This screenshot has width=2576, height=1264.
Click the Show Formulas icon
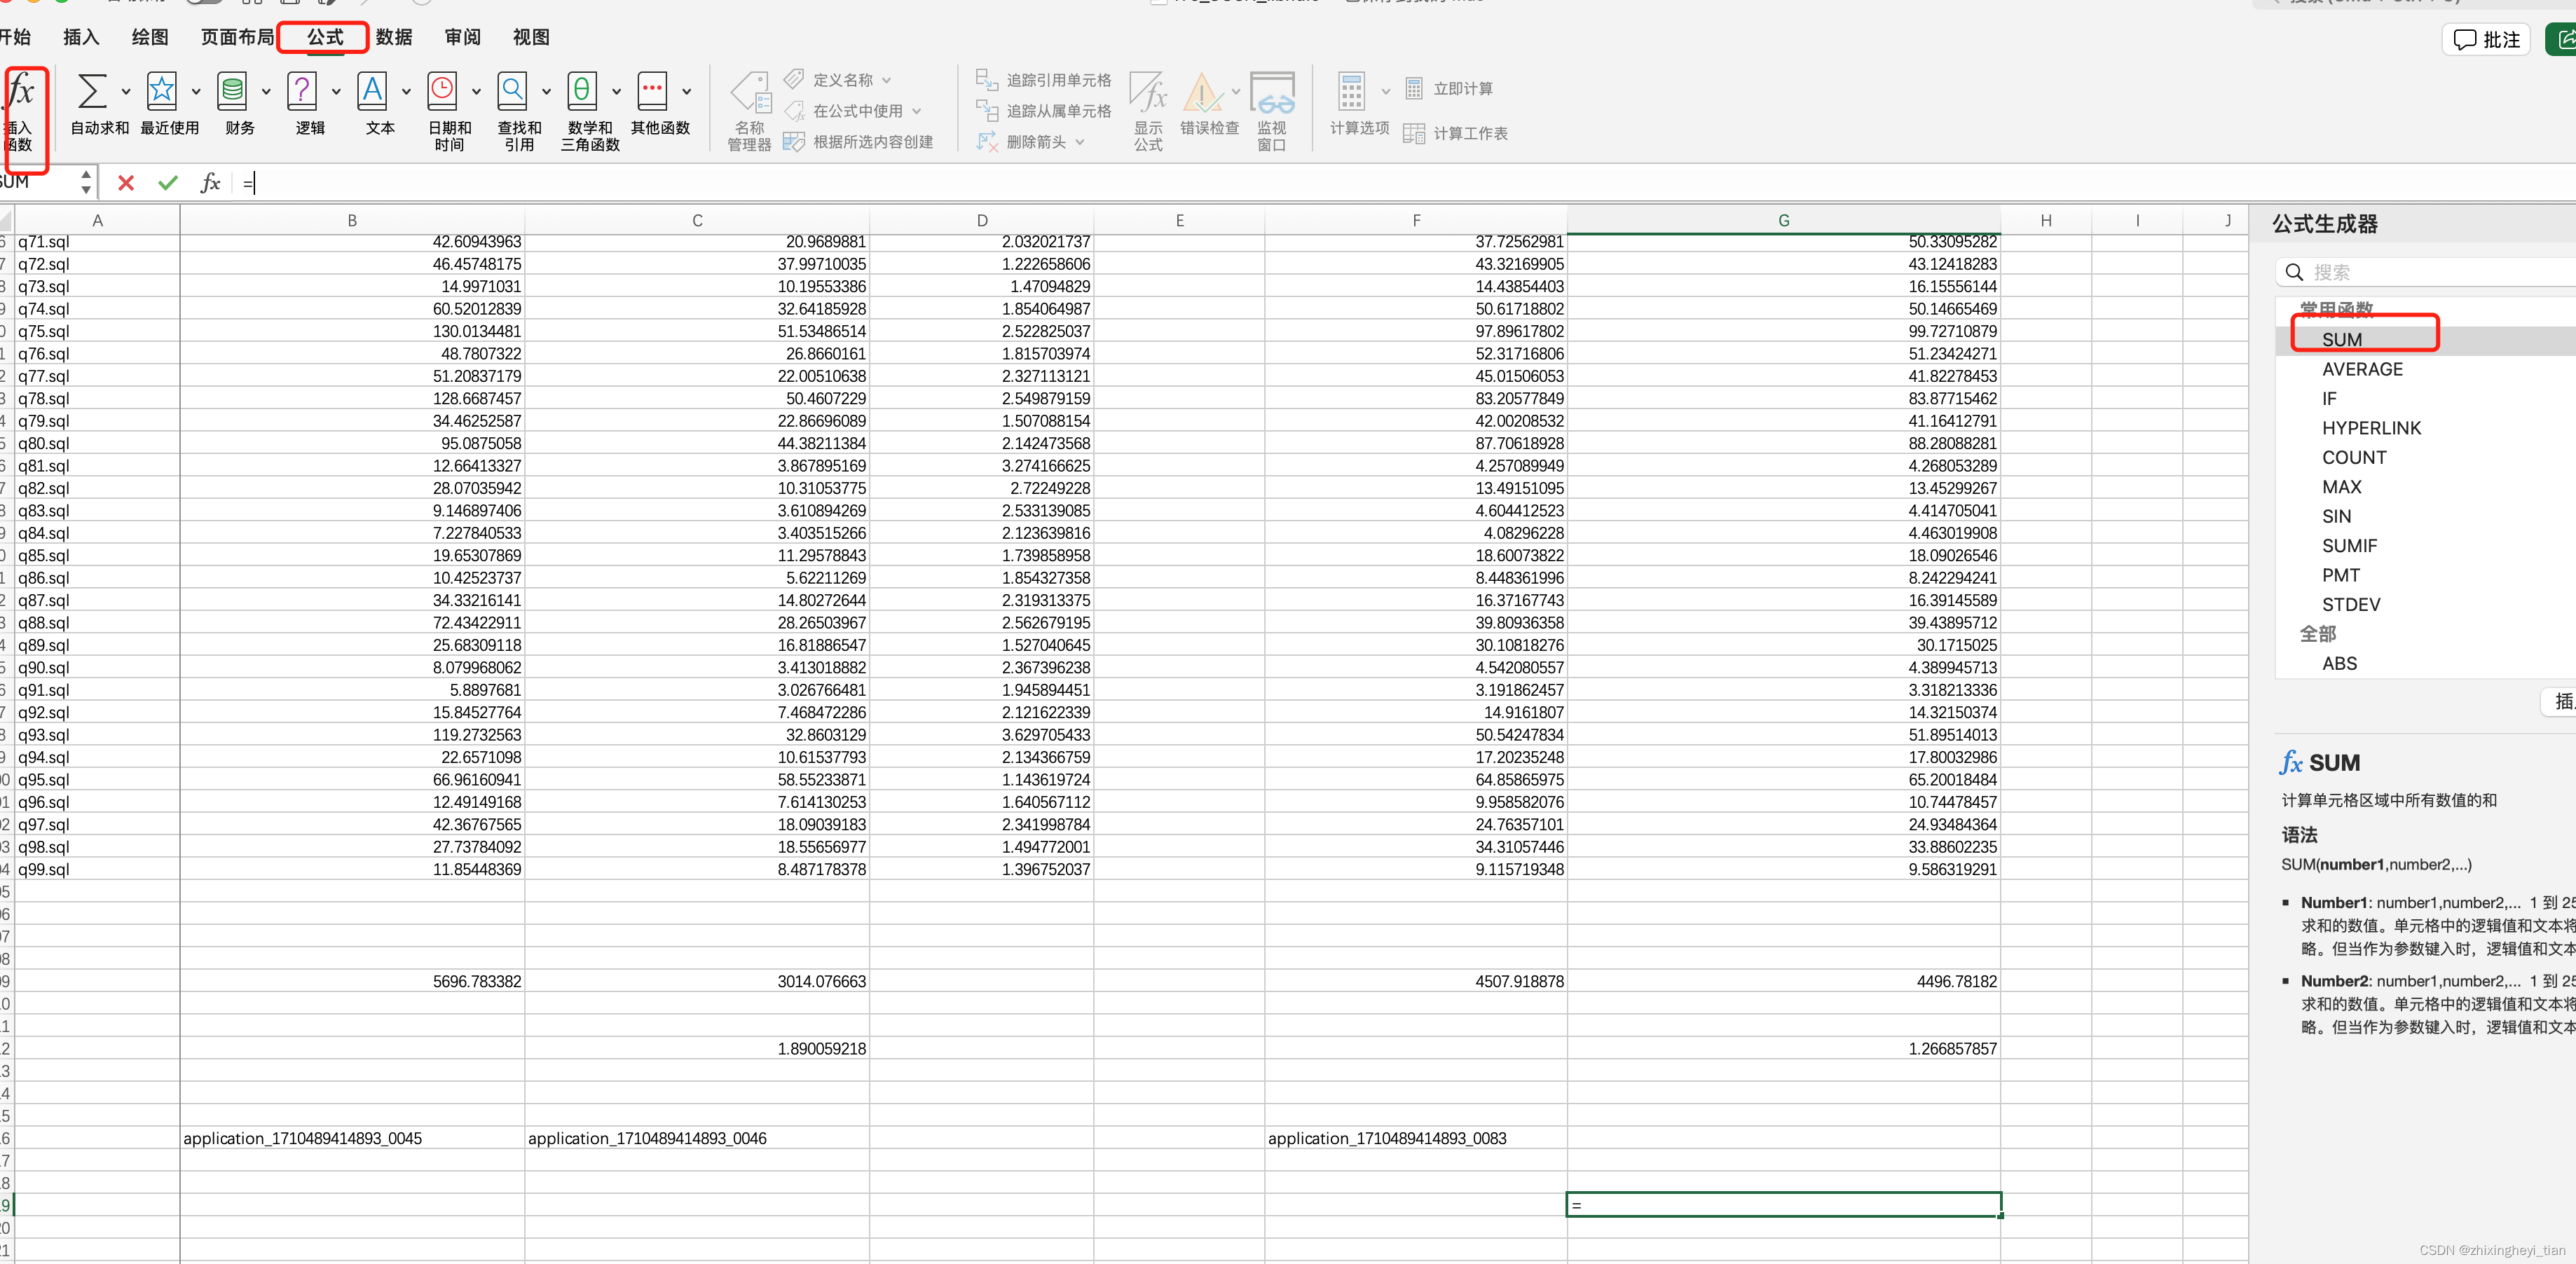pyautogui.click(x=1148, y=92)
